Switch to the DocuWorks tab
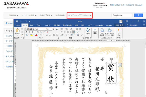 tap(99, 25)
